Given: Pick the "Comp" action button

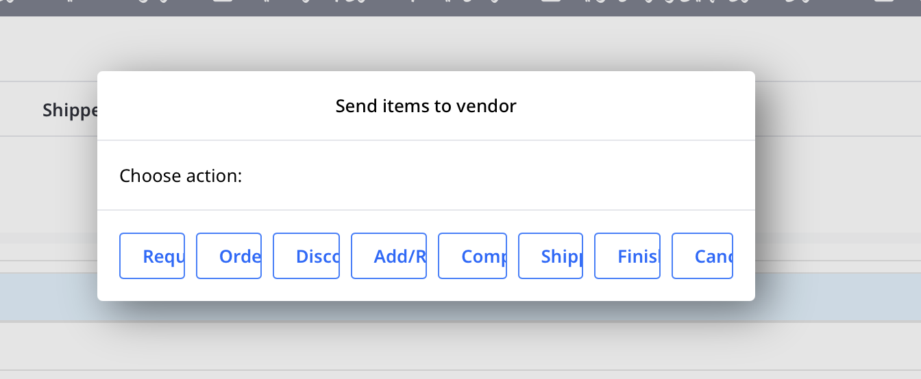Looking at the screenshot, I should coord(472,256).
